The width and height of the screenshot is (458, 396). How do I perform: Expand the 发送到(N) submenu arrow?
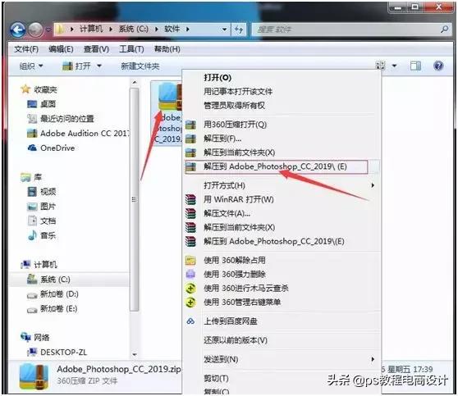coord(373,359)
